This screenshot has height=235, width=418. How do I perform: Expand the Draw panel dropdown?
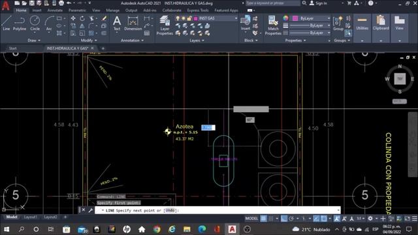[x=34, y=40]
